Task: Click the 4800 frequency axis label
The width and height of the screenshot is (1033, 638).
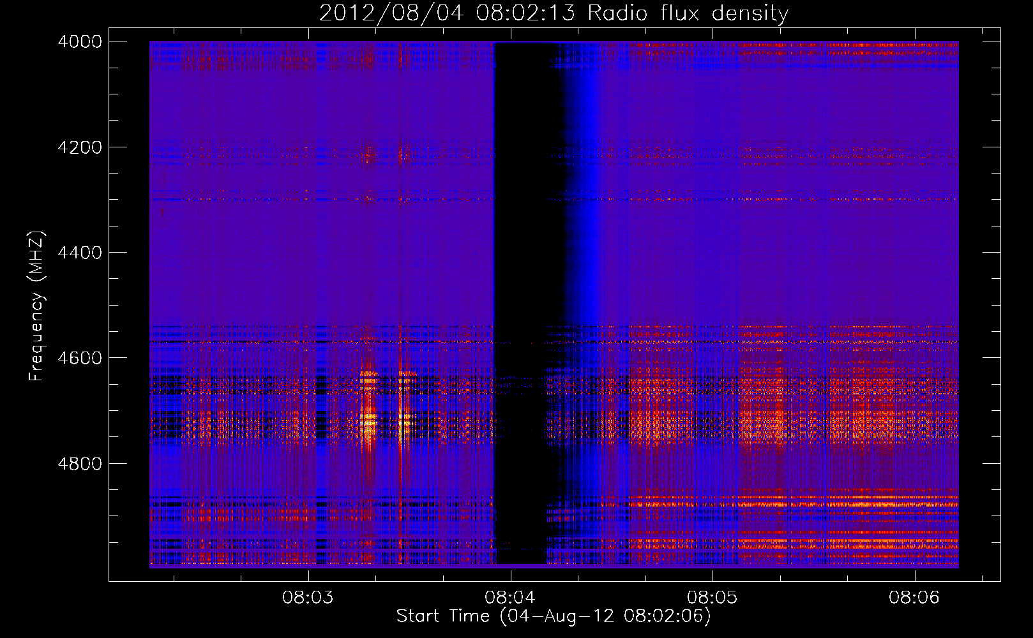Action: tap(80, 464)
